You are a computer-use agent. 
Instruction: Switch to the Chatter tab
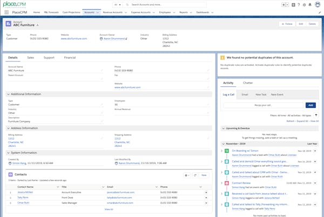[x=248, y=83]
